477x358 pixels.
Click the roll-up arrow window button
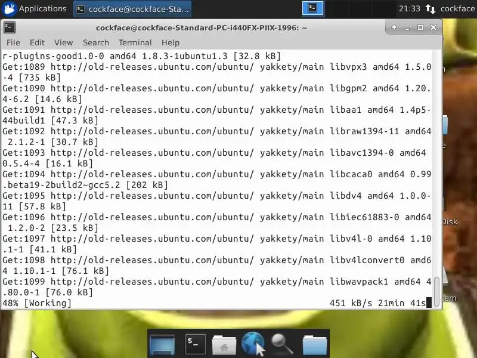(394, 27)
